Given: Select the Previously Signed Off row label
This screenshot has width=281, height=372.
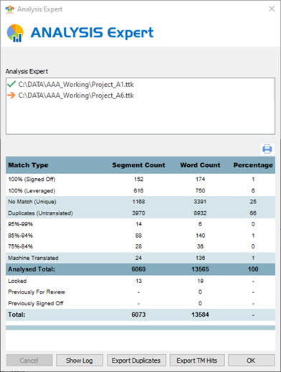Looking at the screenshot, I should (36, 303).
